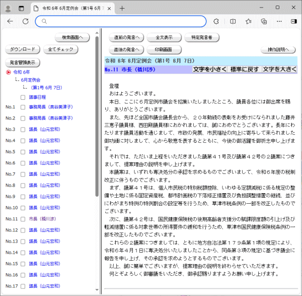This screenshot has height=296, width=302.
Task: Click the ダウンロード button
Action: point(23,49)
